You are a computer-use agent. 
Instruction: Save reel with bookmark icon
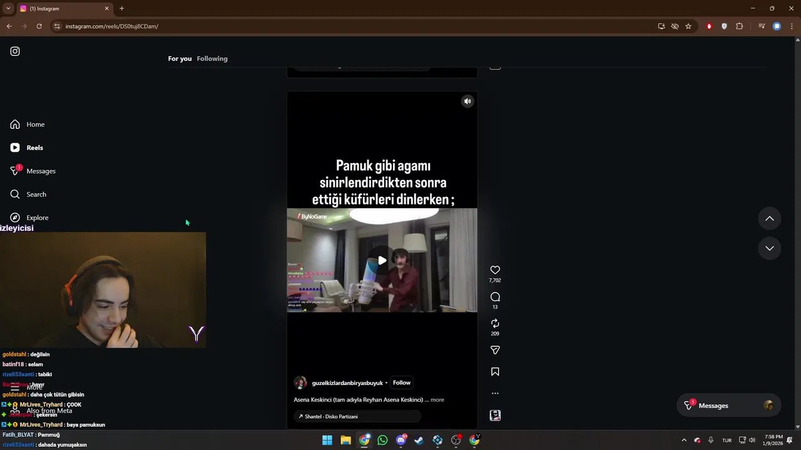pyautogui.click(x=495, y=372)
